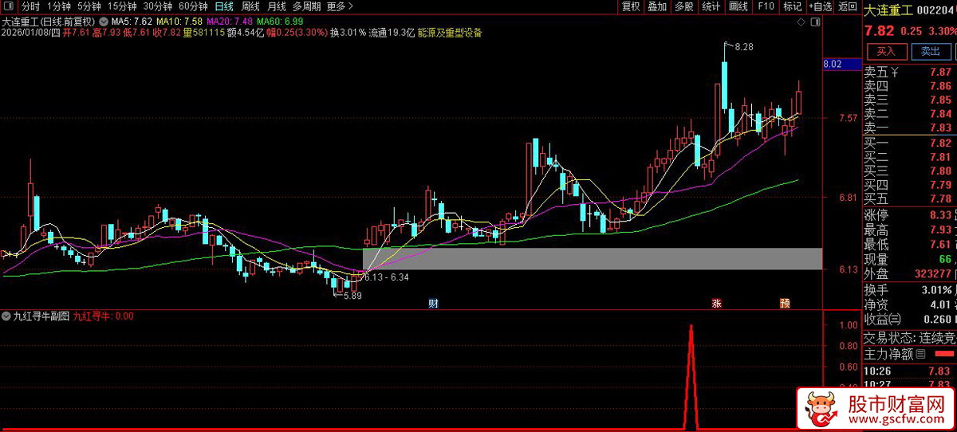The image size is (957, 432).
Task: Click the 卖出 sell button
Action: pyautogui.click(x=930, y=51)
